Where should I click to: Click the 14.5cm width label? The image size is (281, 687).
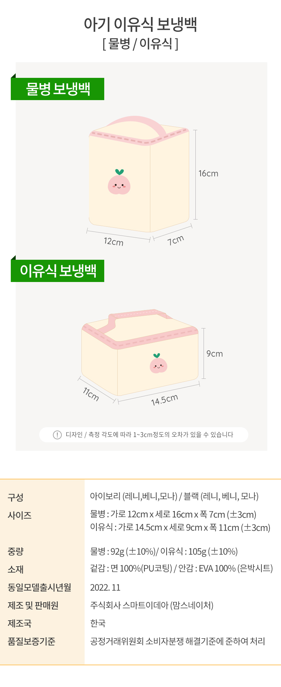tap(164, 400)
